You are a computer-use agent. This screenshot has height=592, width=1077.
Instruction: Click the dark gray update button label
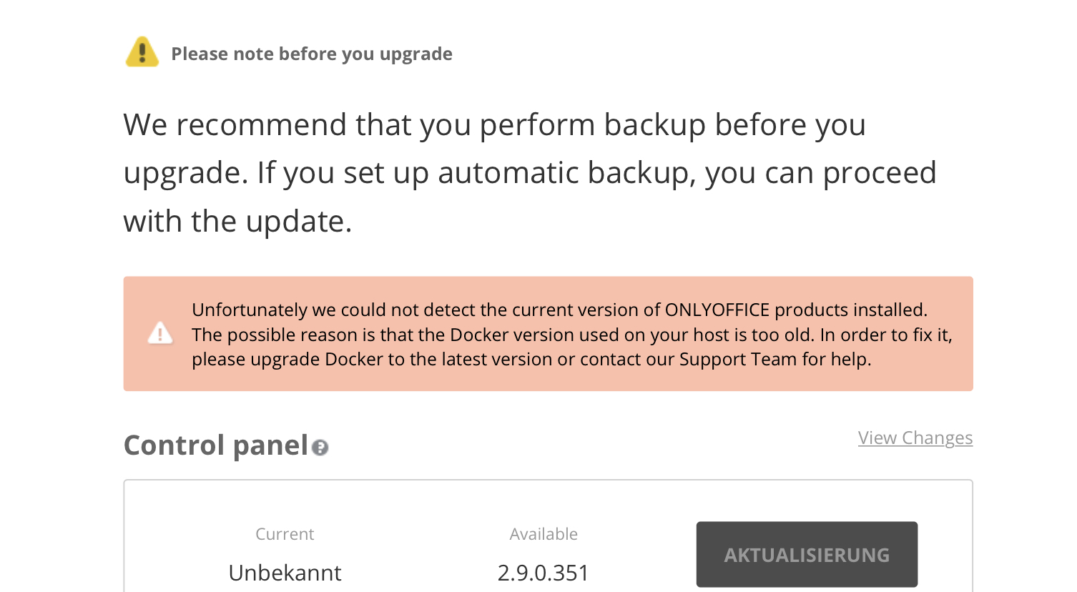pyautogui.click(x=807, y=554)
